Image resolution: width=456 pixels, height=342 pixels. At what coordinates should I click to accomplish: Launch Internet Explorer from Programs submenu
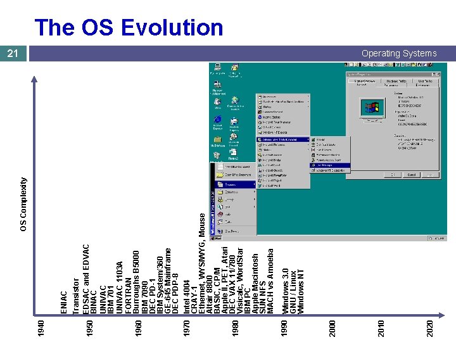click(x=283, y=117)
